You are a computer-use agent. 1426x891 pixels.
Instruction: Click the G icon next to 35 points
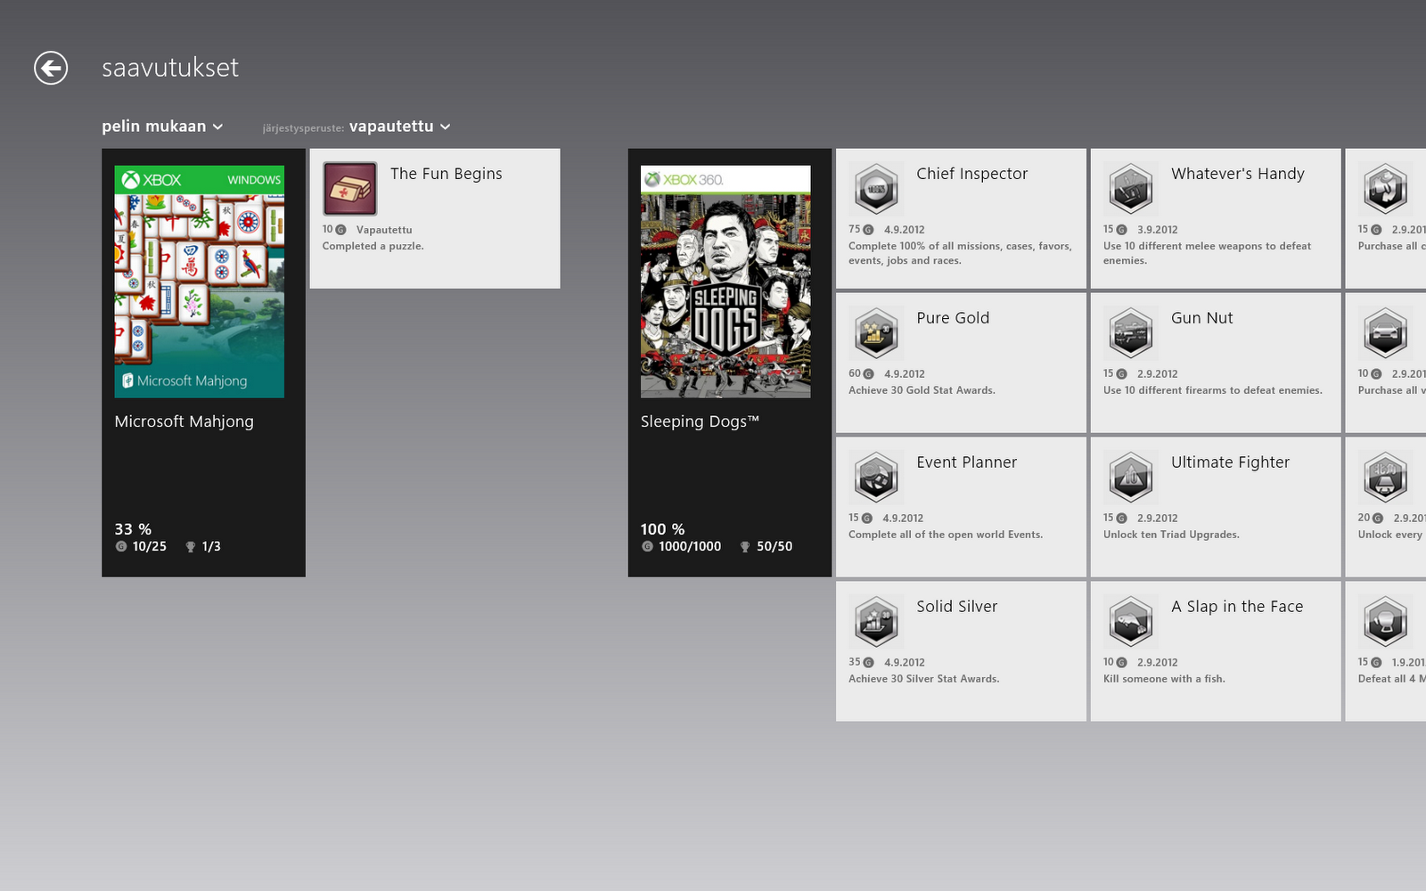pos(868,663)
